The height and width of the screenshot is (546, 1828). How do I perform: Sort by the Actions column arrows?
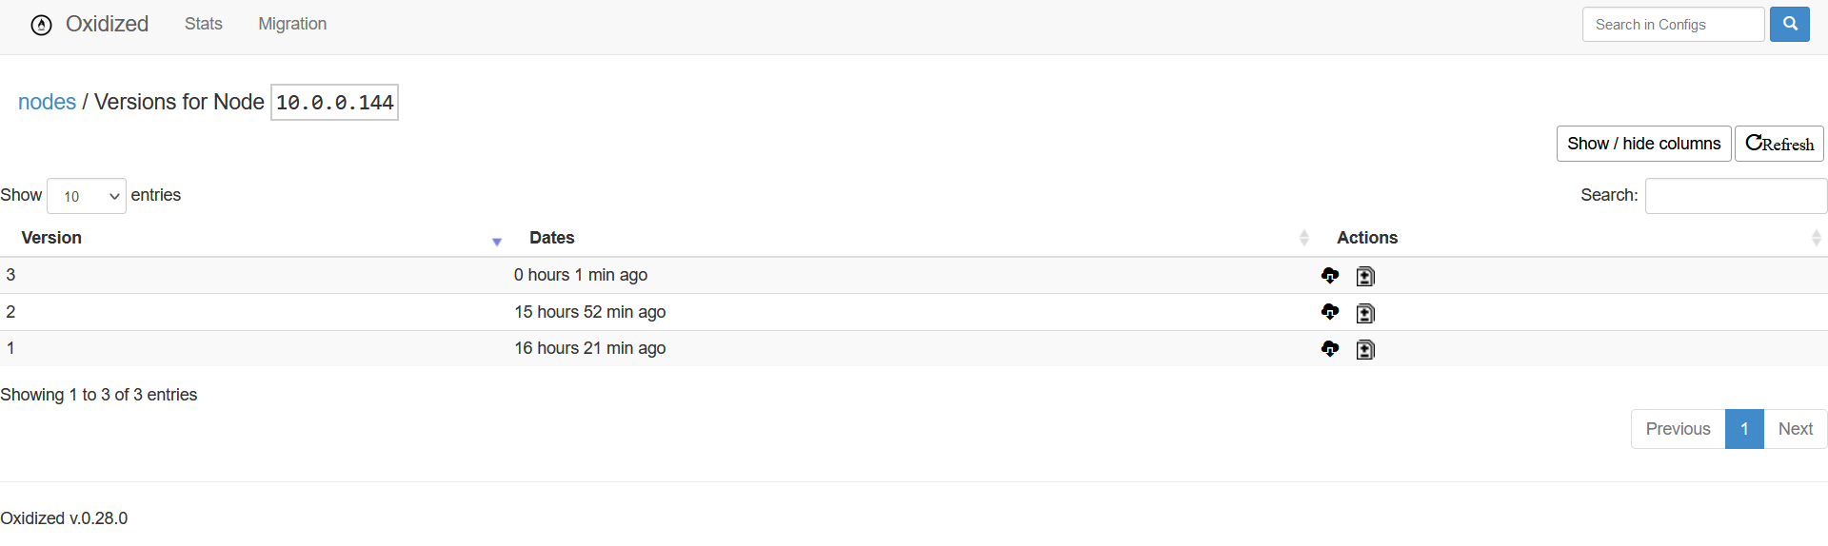1817,238
